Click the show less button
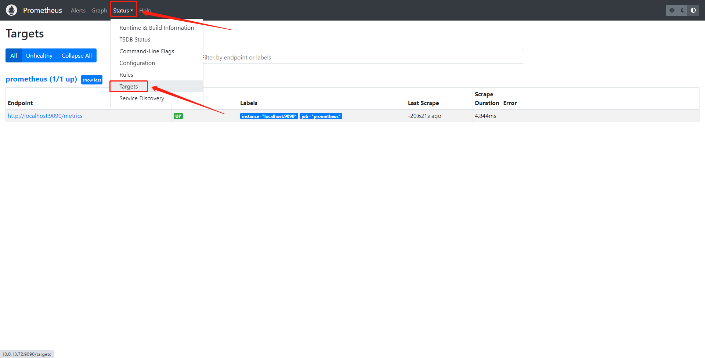Screen dimensions: 705x358 click(x=92, y=80)
